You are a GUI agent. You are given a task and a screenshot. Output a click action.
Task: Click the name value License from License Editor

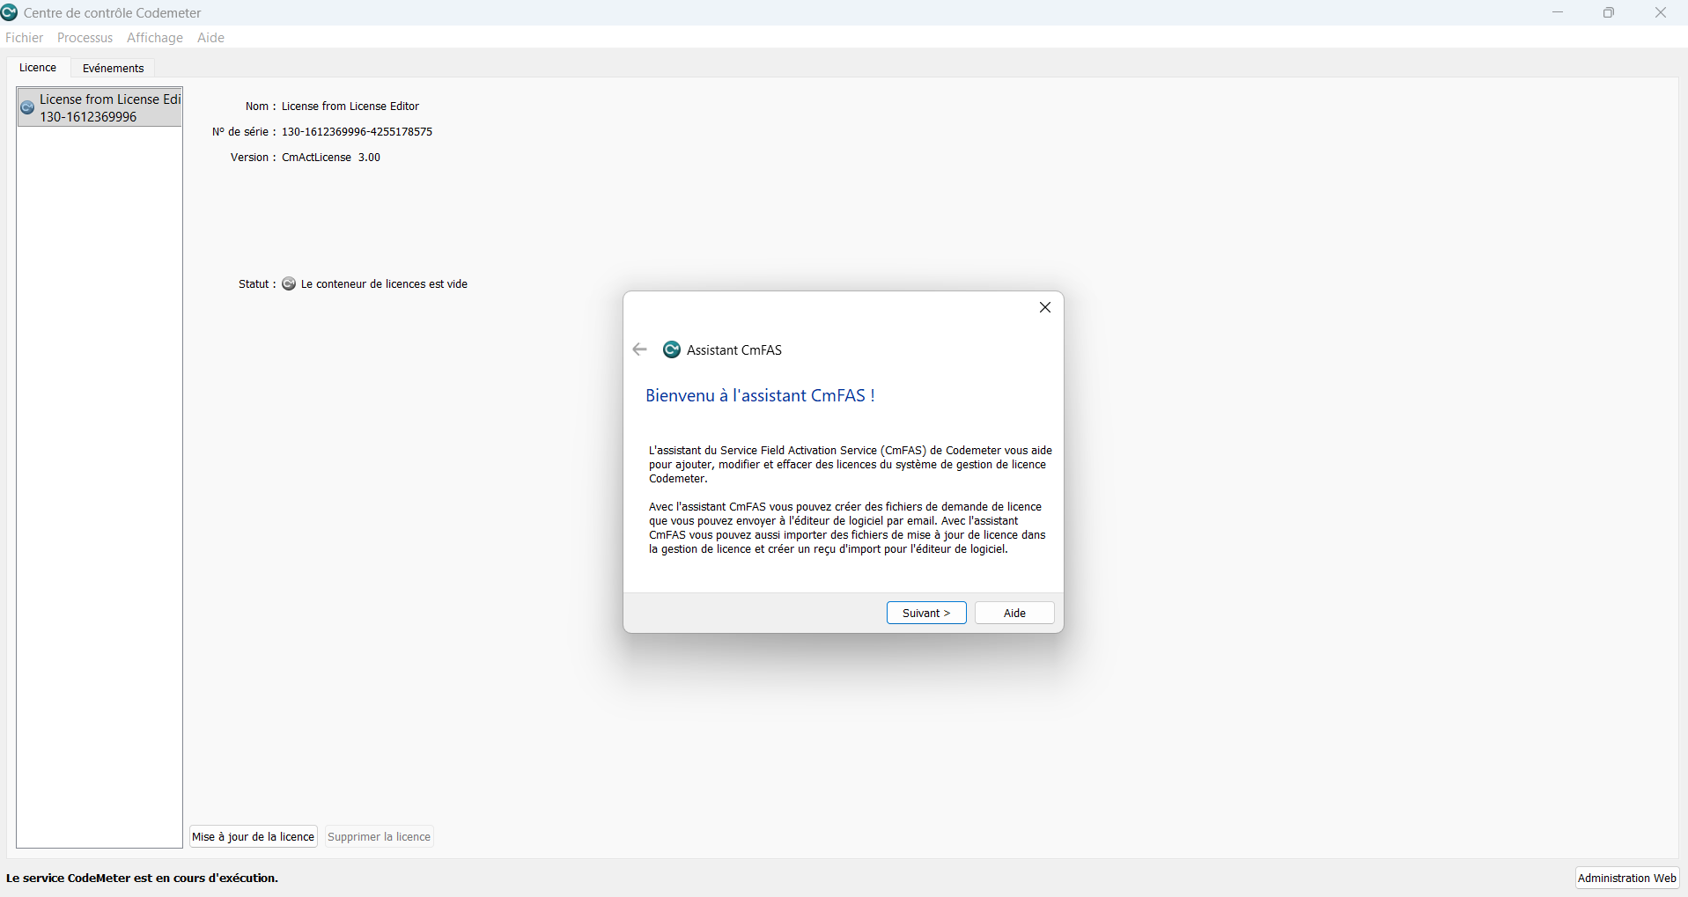pos(350,106)
